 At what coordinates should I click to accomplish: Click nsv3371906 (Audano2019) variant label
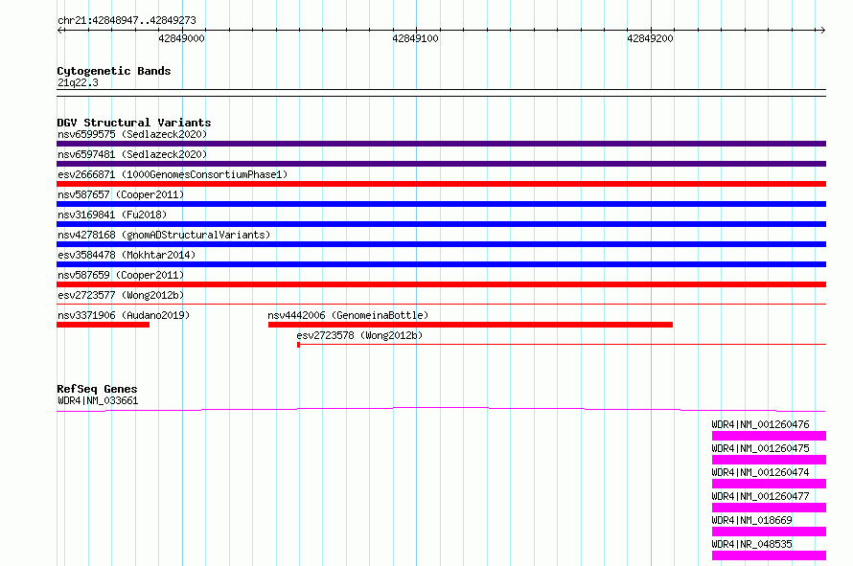[124, 315]
